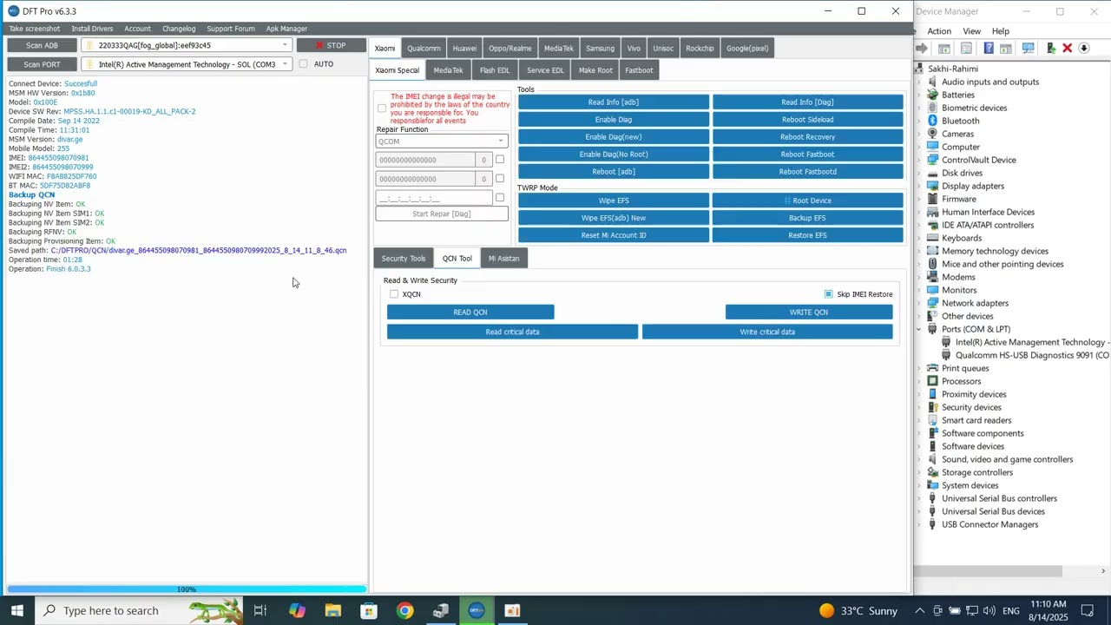
Task: Click Scan for hardware changes monitor icon
Action: point(1028,49)
